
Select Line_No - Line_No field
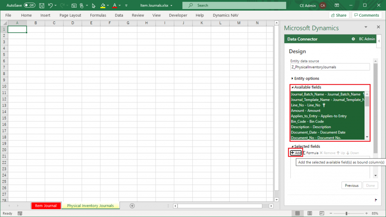pos(328,105)
